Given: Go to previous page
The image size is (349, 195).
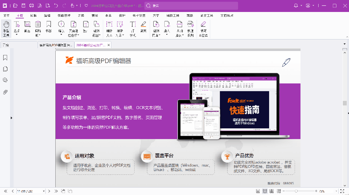Looking at the screenshot, I should click(13, 191).
